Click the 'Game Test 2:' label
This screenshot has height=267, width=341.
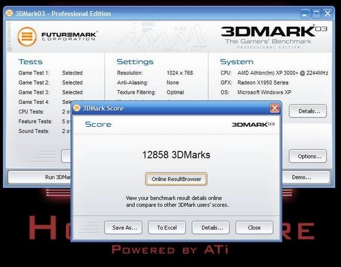(x=34, y=82)
